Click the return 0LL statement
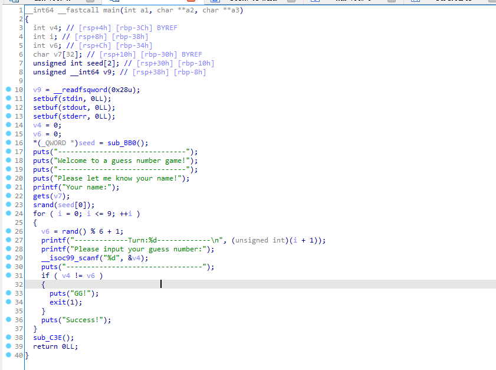The width and height of the screenshot is (496, 370). point(55,347)
